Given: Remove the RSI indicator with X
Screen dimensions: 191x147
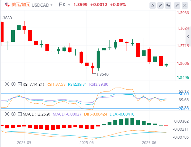Looking at the screenshot, I should pyautogui.click(x=7, y=84).
